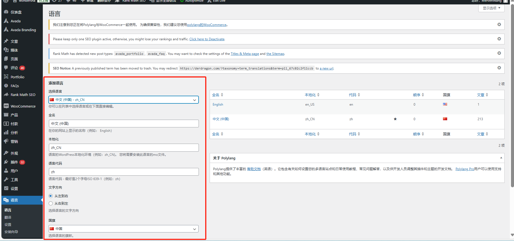Click the 'Click here to Deactivate' link

click(x=207, y=39)
